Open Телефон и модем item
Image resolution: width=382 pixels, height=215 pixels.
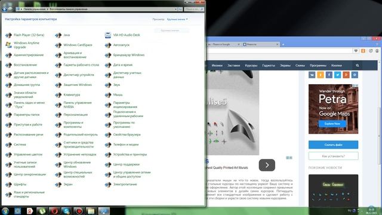click(x=122, y=145)
